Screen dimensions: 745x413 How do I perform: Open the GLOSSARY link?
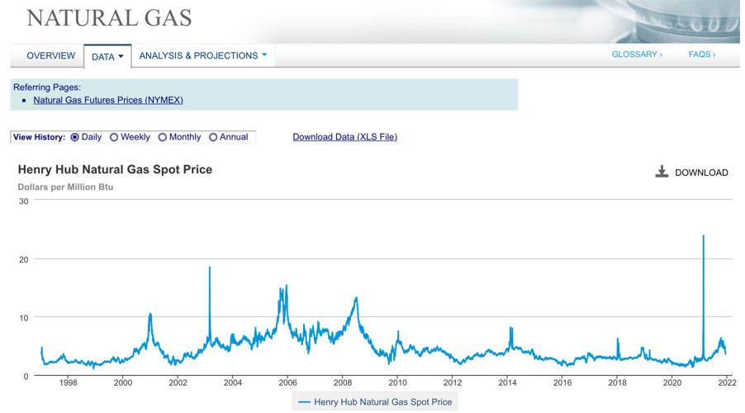pyautogui.click(x=636, y=55)
